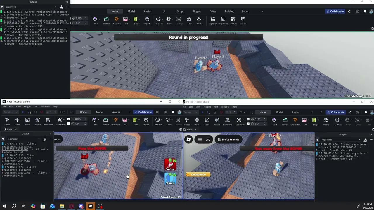Click Share icon in top Studio window

click(x=349, y=11)
